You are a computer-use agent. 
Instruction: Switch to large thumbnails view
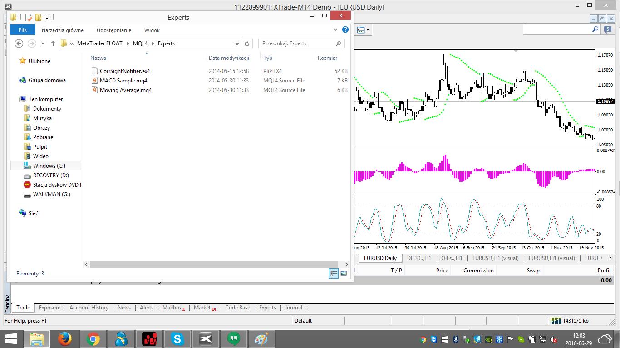[x=344, y=273]
